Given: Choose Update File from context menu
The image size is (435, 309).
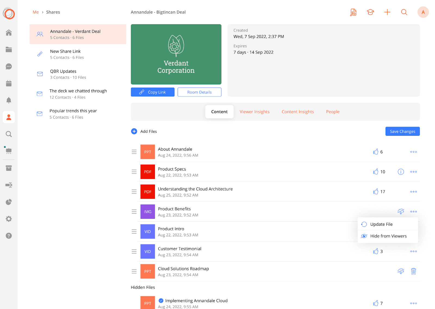Looking at the screenshot, I should [381, 224].
